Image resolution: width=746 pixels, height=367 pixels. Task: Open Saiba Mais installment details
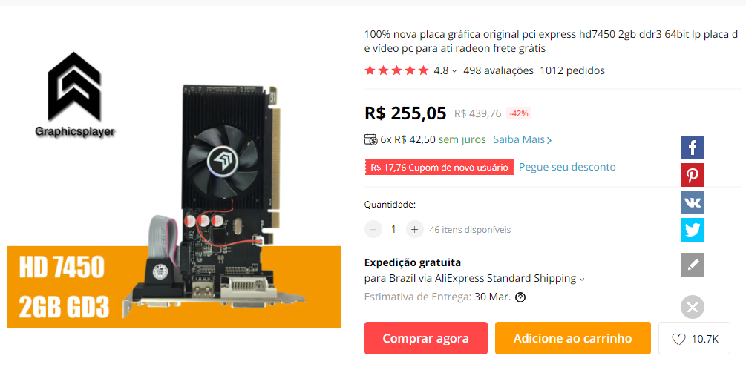point(523,140)
